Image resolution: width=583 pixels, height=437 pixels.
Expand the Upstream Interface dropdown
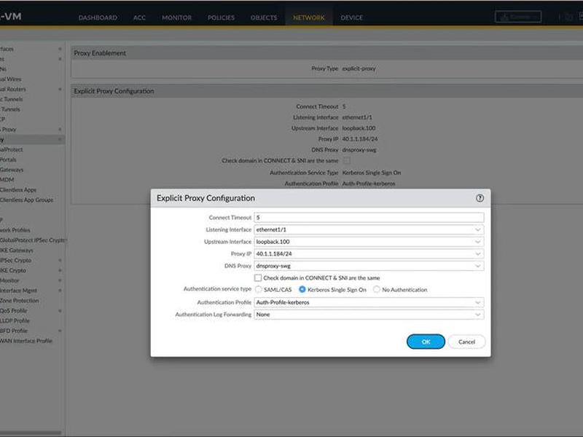tap(478, 242)
